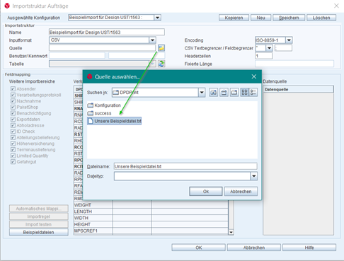Click Abbrechen in the Importstruktur window

coord(254,248)
